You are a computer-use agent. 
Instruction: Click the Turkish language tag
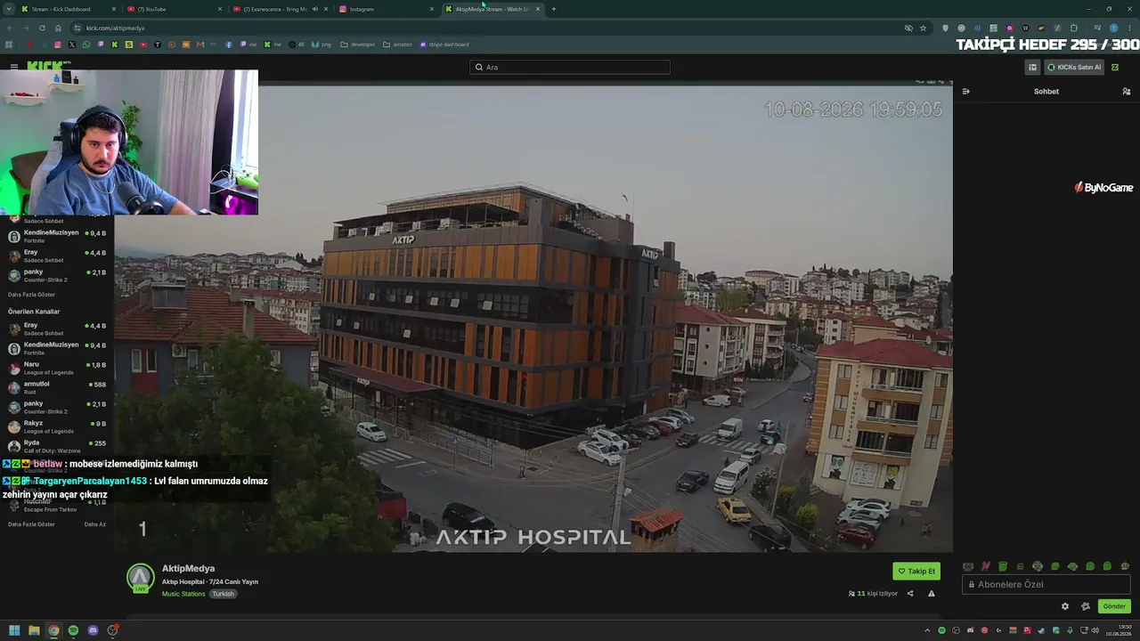223,594
